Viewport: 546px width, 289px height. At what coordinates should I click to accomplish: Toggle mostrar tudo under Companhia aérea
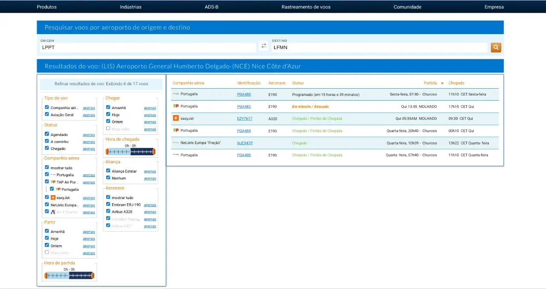(x=47, y=168)
